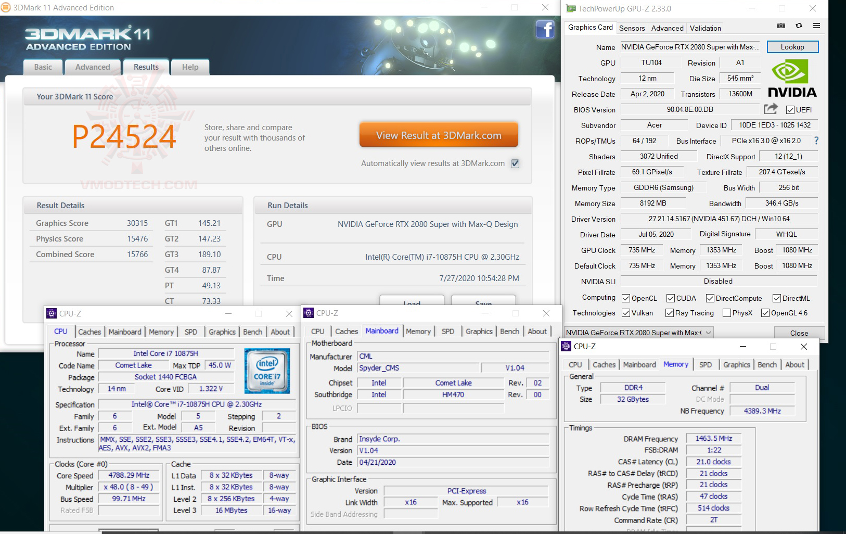Viewport: 846px width, 534px height.
Task: Open SPD tab in CPU-Z Memory window
Action: [x=706, y=365]
